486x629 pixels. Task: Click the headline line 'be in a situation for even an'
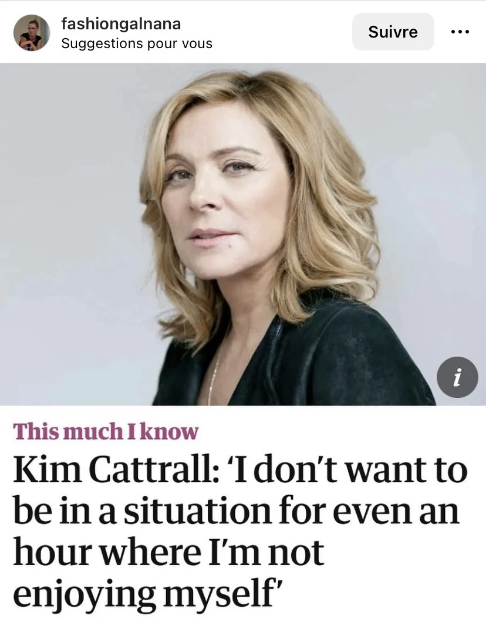[x=236, y=511]
